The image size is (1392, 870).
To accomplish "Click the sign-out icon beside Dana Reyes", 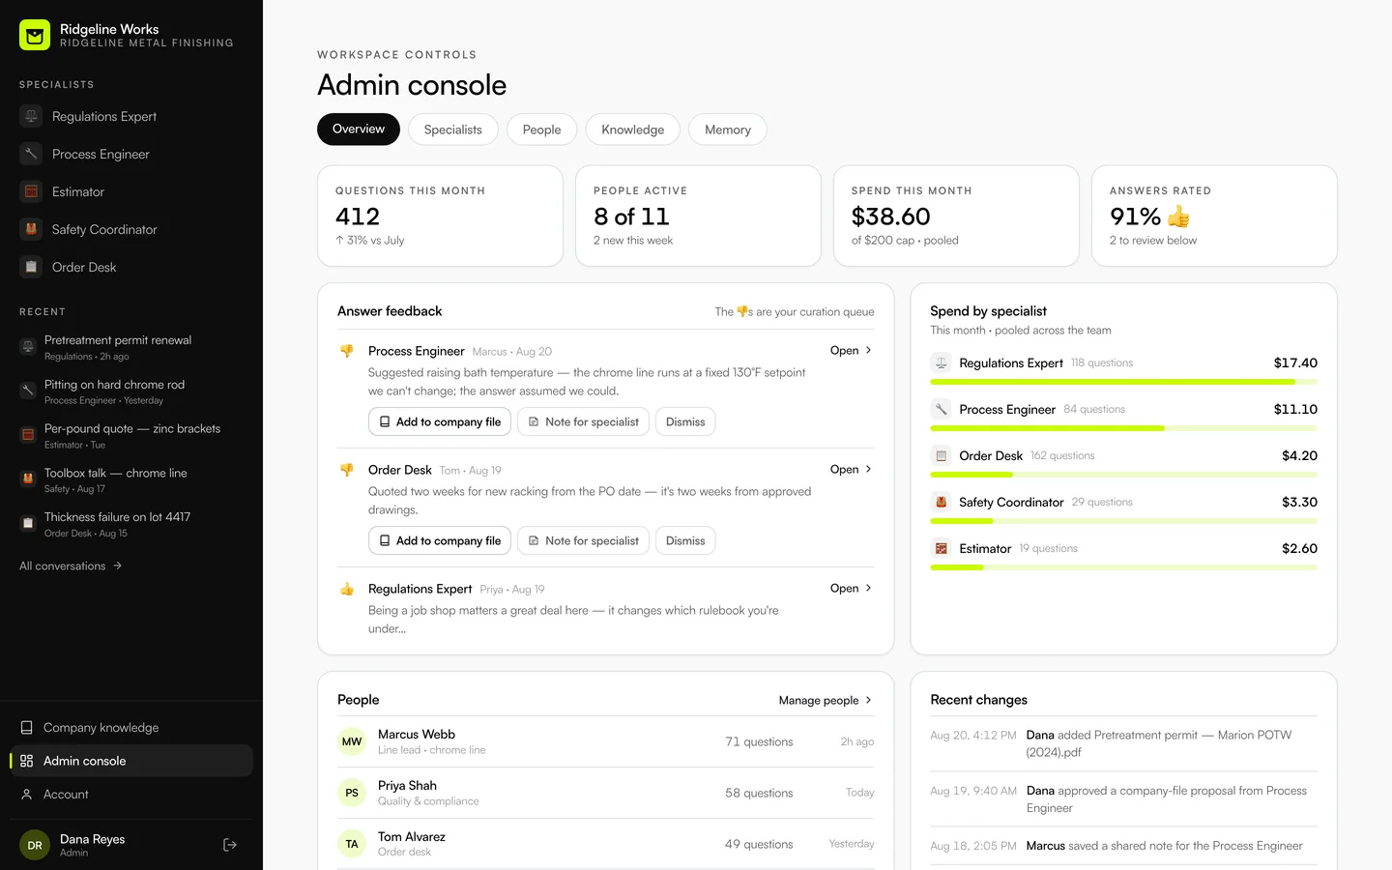I will (x=230, y=845).
